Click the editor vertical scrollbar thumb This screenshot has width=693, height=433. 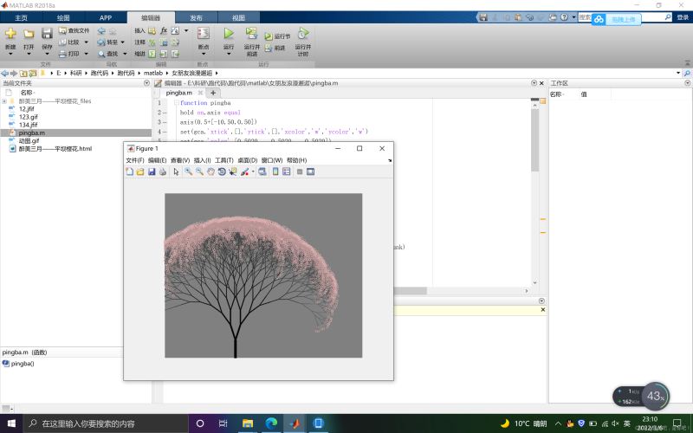coord(534,139)
